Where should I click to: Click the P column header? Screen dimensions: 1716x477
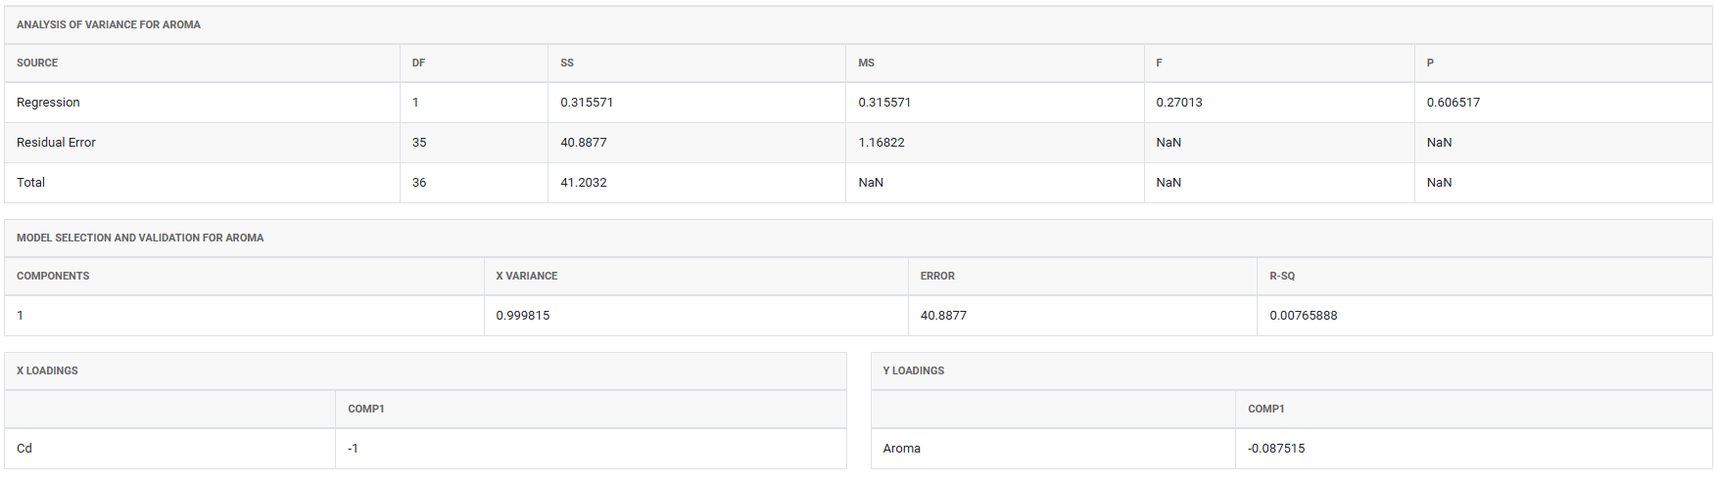coord(1430,64)
